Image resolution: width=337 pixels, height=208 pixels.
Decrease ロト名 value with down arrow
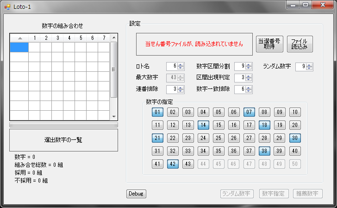coord(181,68)
